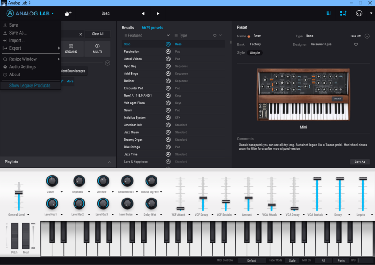The height and width of the screenshot is (265, 375).
Task: Open the preset browser bars icon
Action: coord(329,14)
